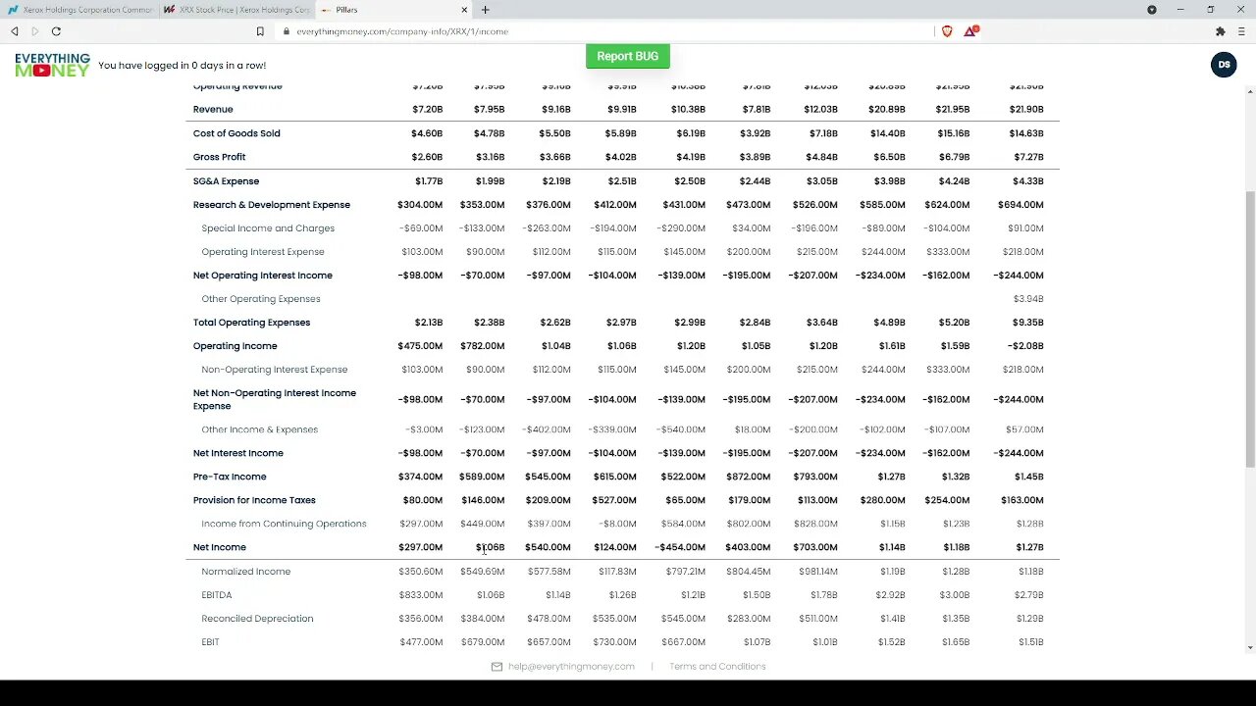This screenshot has height=706, width=1256.
Task: Click the $7.27B Gross Profit value
Action: click(x=1028, y=157)
